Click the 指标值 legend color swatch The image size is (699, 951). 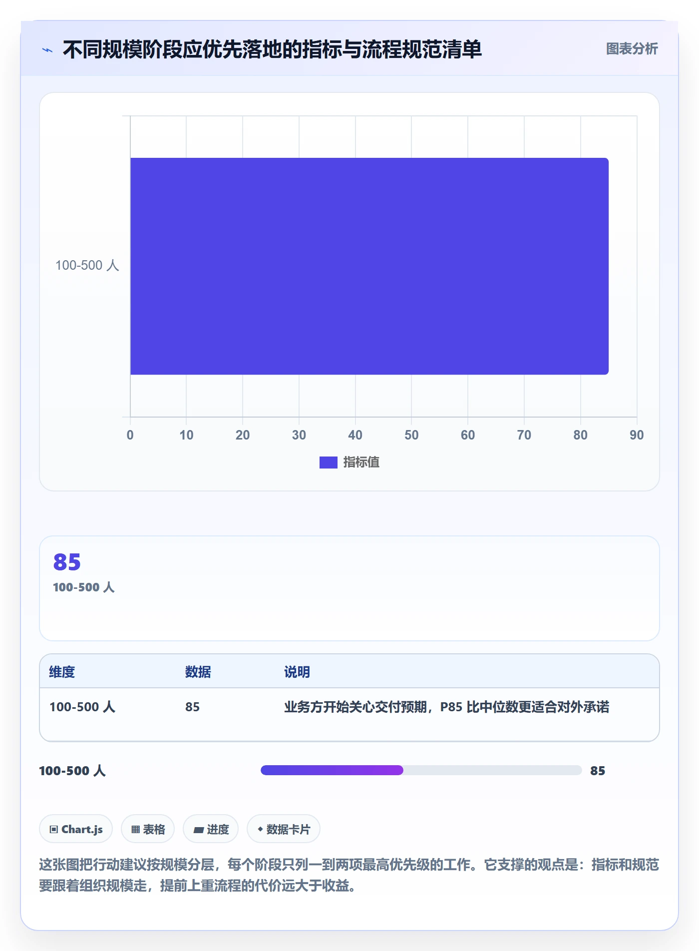328,463
